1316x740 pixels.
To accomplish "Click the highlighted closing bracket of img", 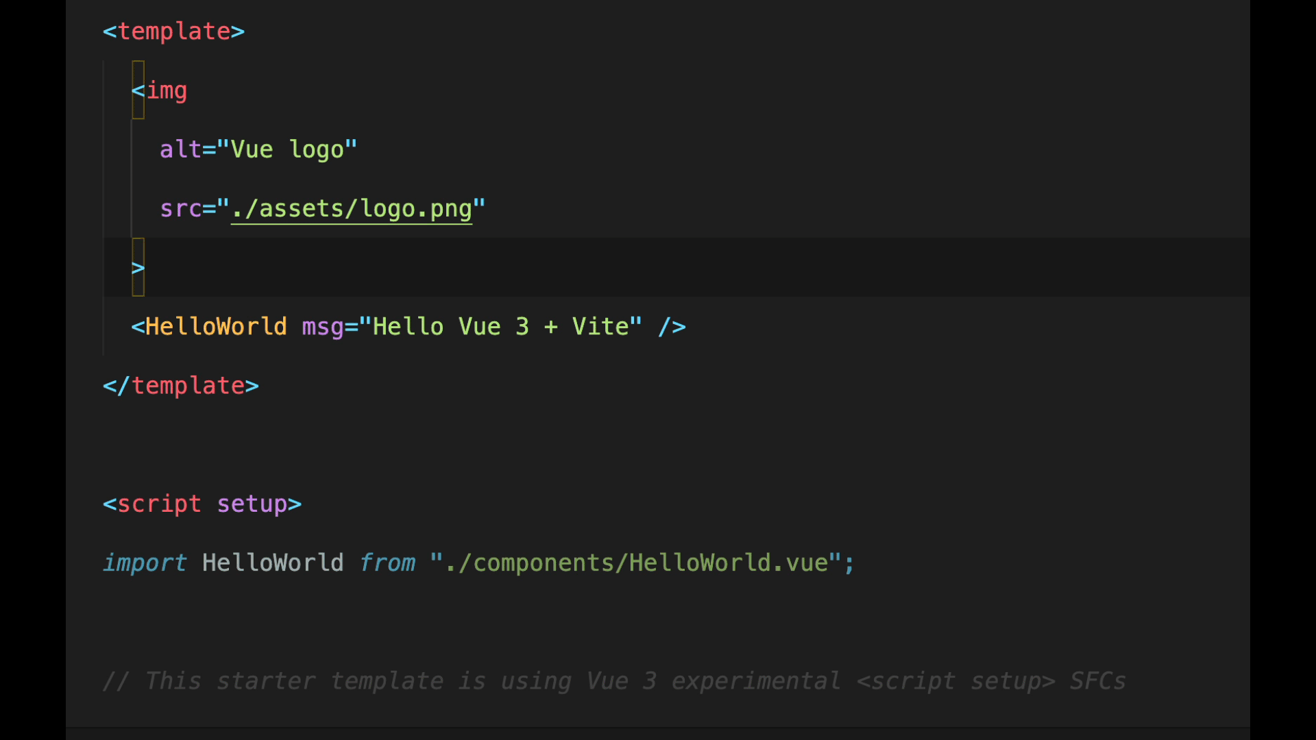I will (138, 267).
